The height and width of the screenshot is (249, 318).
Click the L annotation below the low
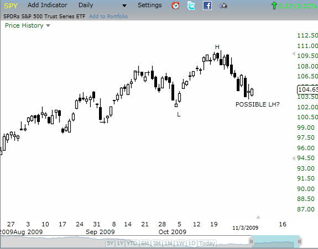(x=179, y=115)
